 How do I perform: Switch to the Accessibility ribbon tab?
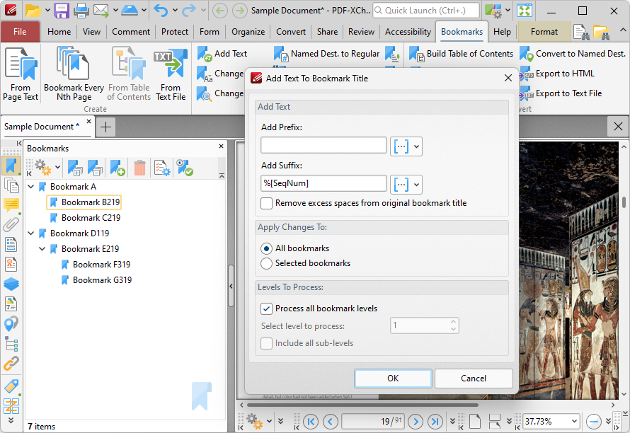click(408, 32)
